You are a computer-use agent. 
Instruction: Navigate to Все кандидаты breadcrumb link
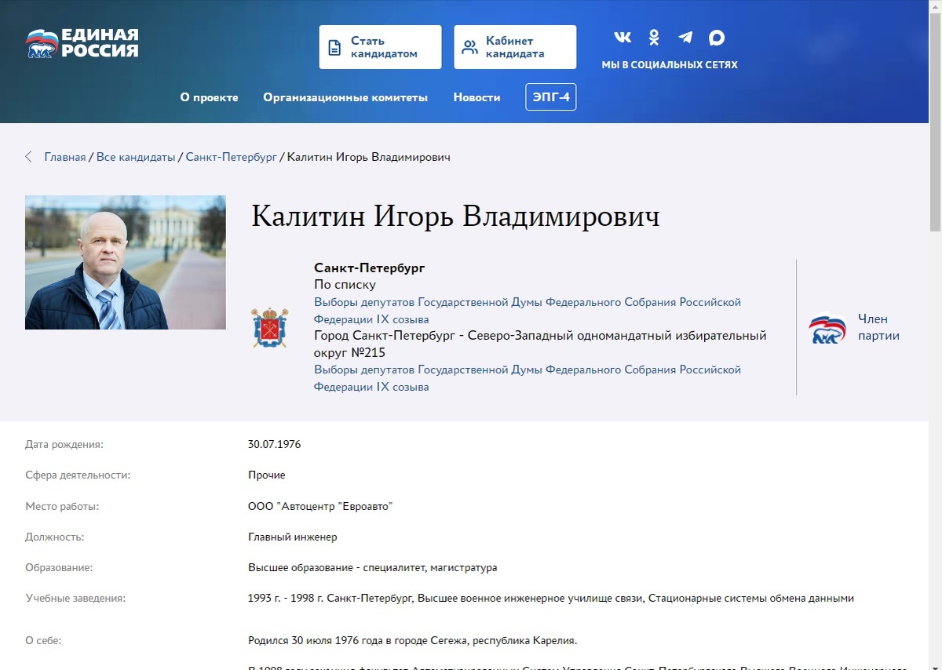click(x=136, y=156)
